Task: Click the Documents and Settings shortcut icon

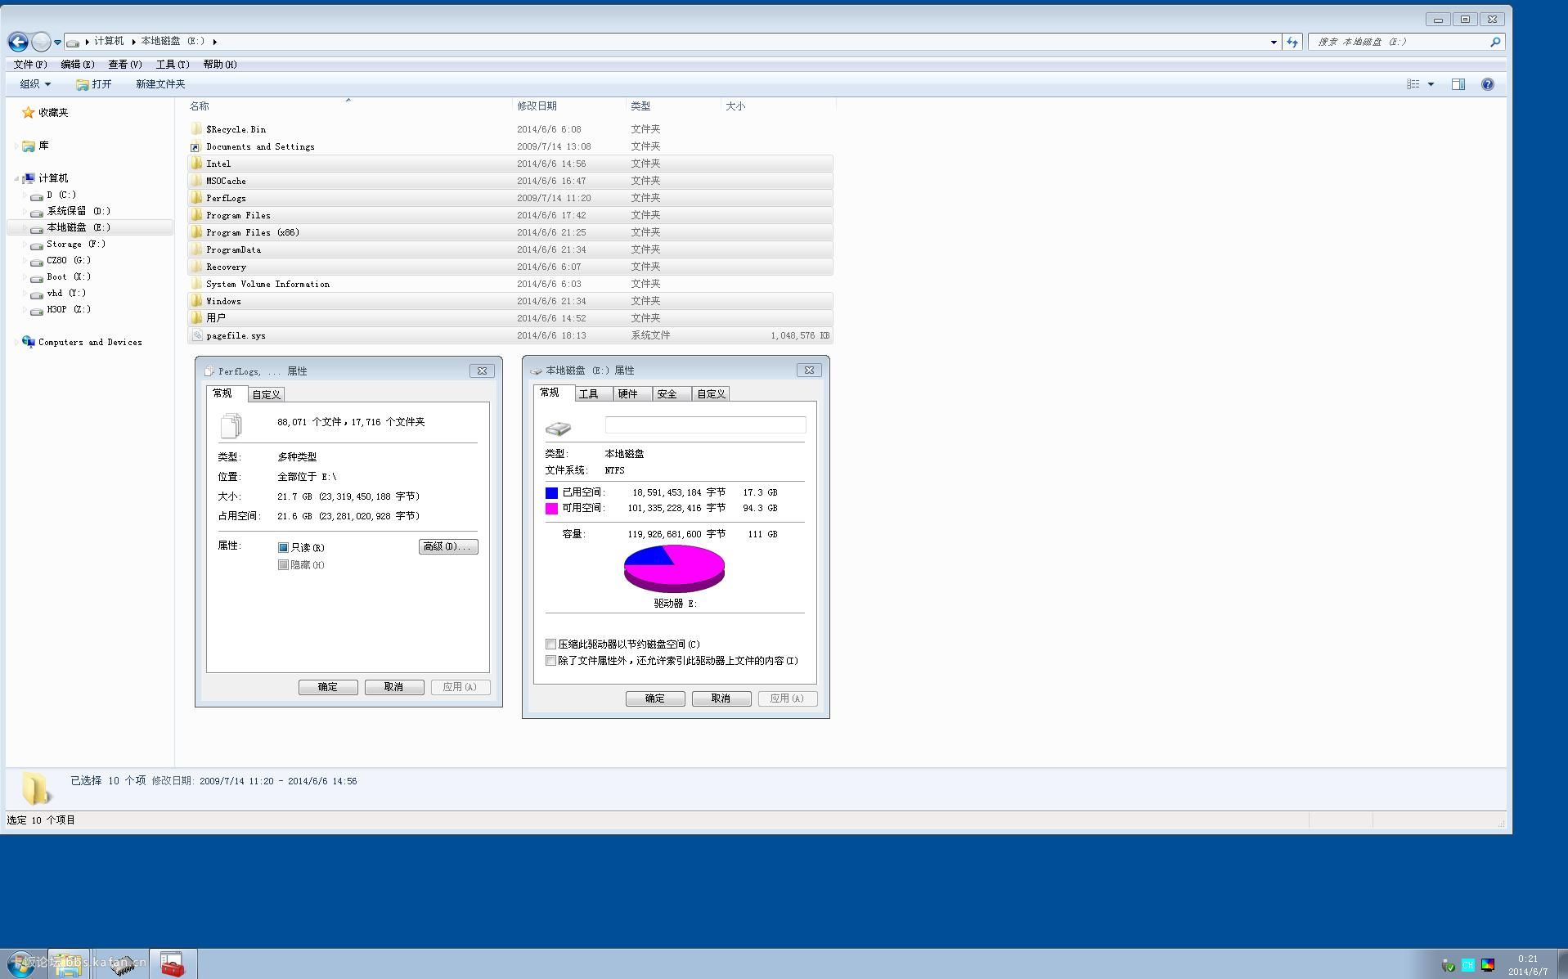Action: point(196,146)
